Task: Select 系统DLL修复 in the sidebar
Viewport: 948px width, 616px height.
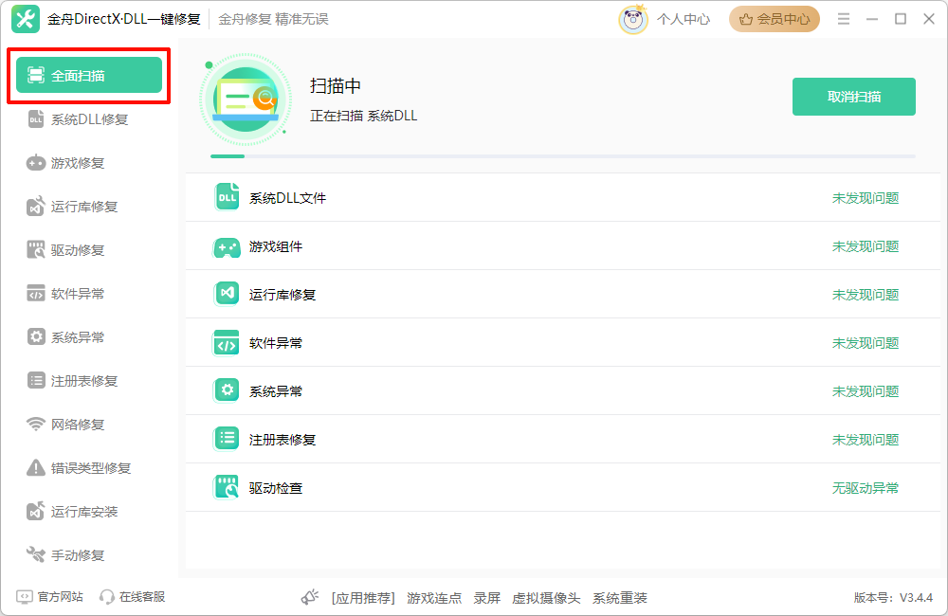Action: click(90, 118)
